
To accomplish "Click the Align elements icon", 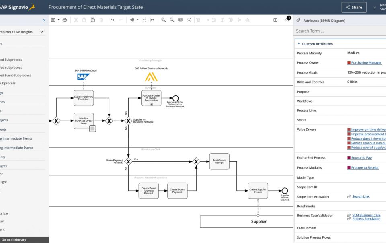I will pos(132,20).
